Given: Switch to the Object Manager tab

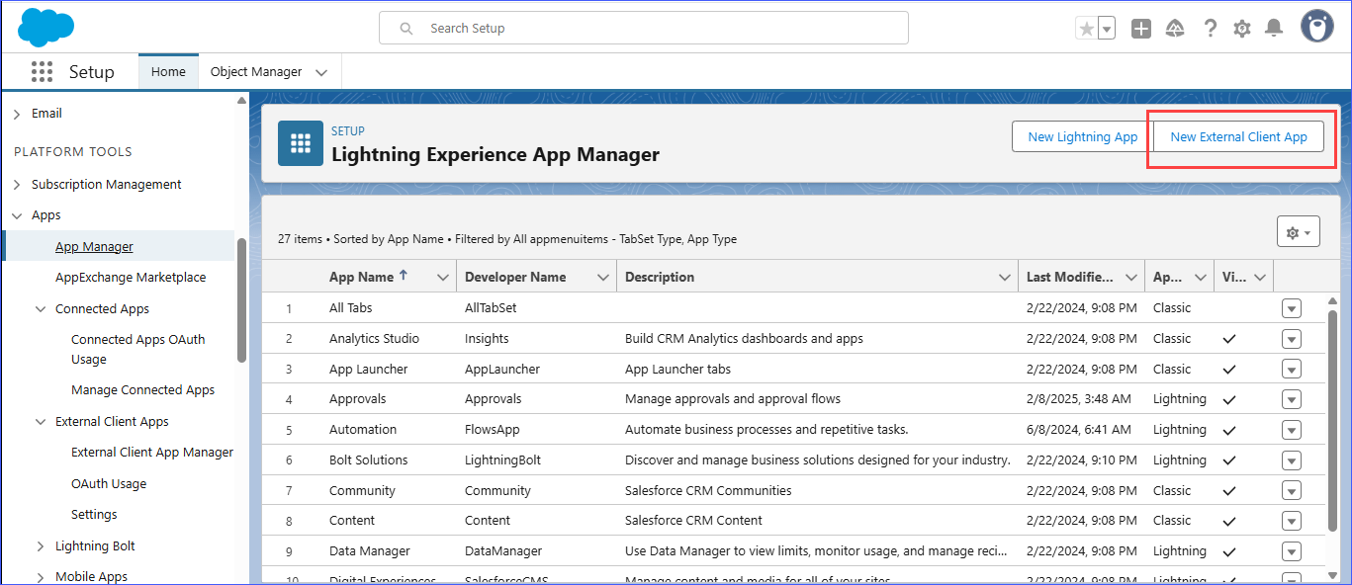Looking at the screenshot, I should point(256,72).
